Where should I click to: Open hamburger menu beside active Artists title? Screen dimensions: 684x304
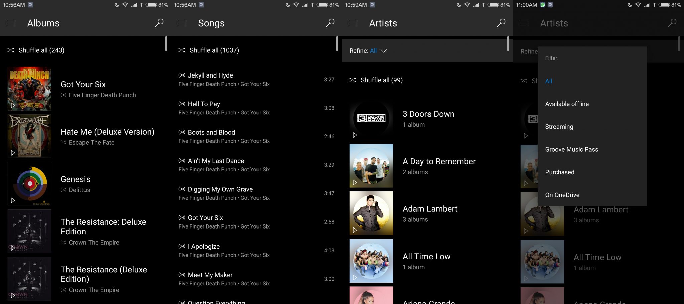click(354, 23)
